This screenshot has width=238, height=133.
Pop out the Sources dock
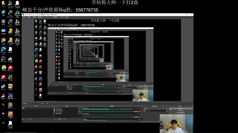pyautogui.click(x=81, y=106)
